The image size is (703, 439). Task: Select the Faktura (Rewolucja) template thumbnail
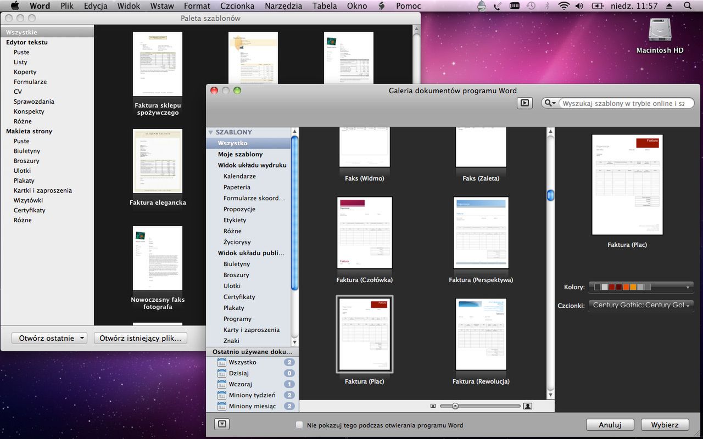pyautogui.click(x=481, y=335)
